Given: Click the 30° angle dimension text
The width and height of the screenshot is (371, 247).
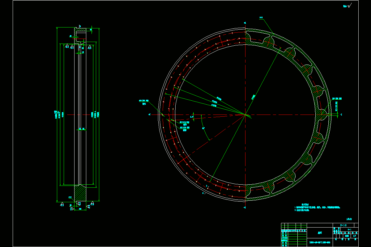Looking at the screenshot, I should click(203, 128).
